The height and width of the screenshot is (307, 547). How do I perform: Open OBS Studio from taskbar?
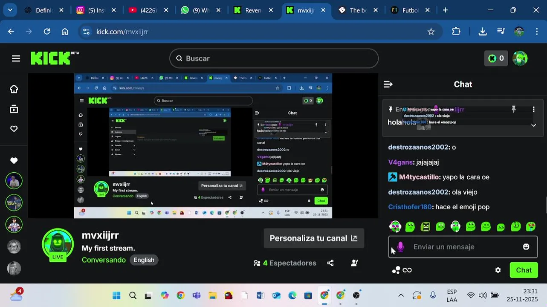pos(356,295)
